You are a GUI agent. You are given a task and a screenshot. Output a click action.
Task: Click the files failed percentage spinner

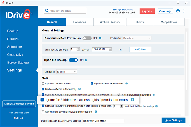pyautogui.click(x=118, y=94)
